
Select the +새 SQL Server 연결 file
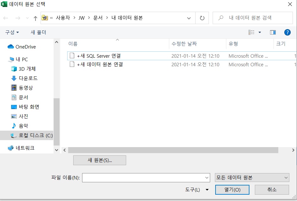[x=99, y=56]
